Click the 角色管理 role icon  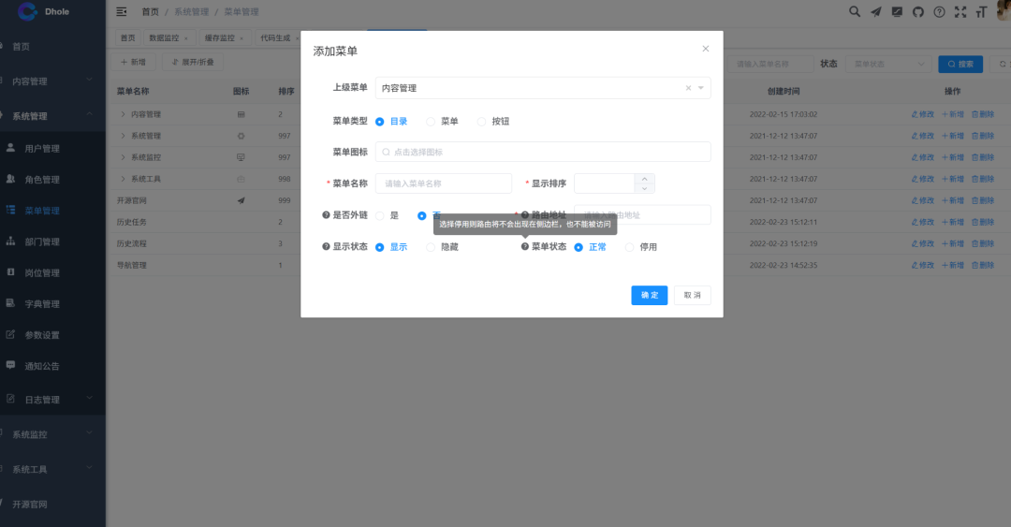10,179
